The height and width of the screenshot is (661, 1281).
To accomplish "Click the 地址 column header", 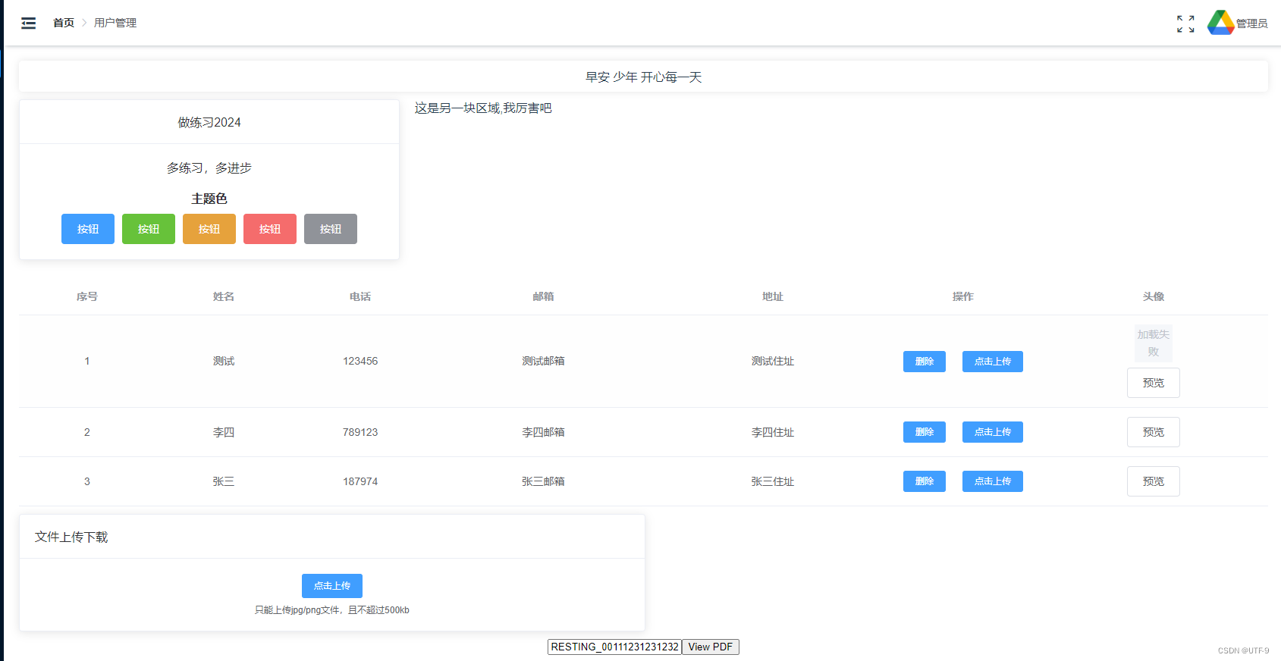I will [773, 296].
